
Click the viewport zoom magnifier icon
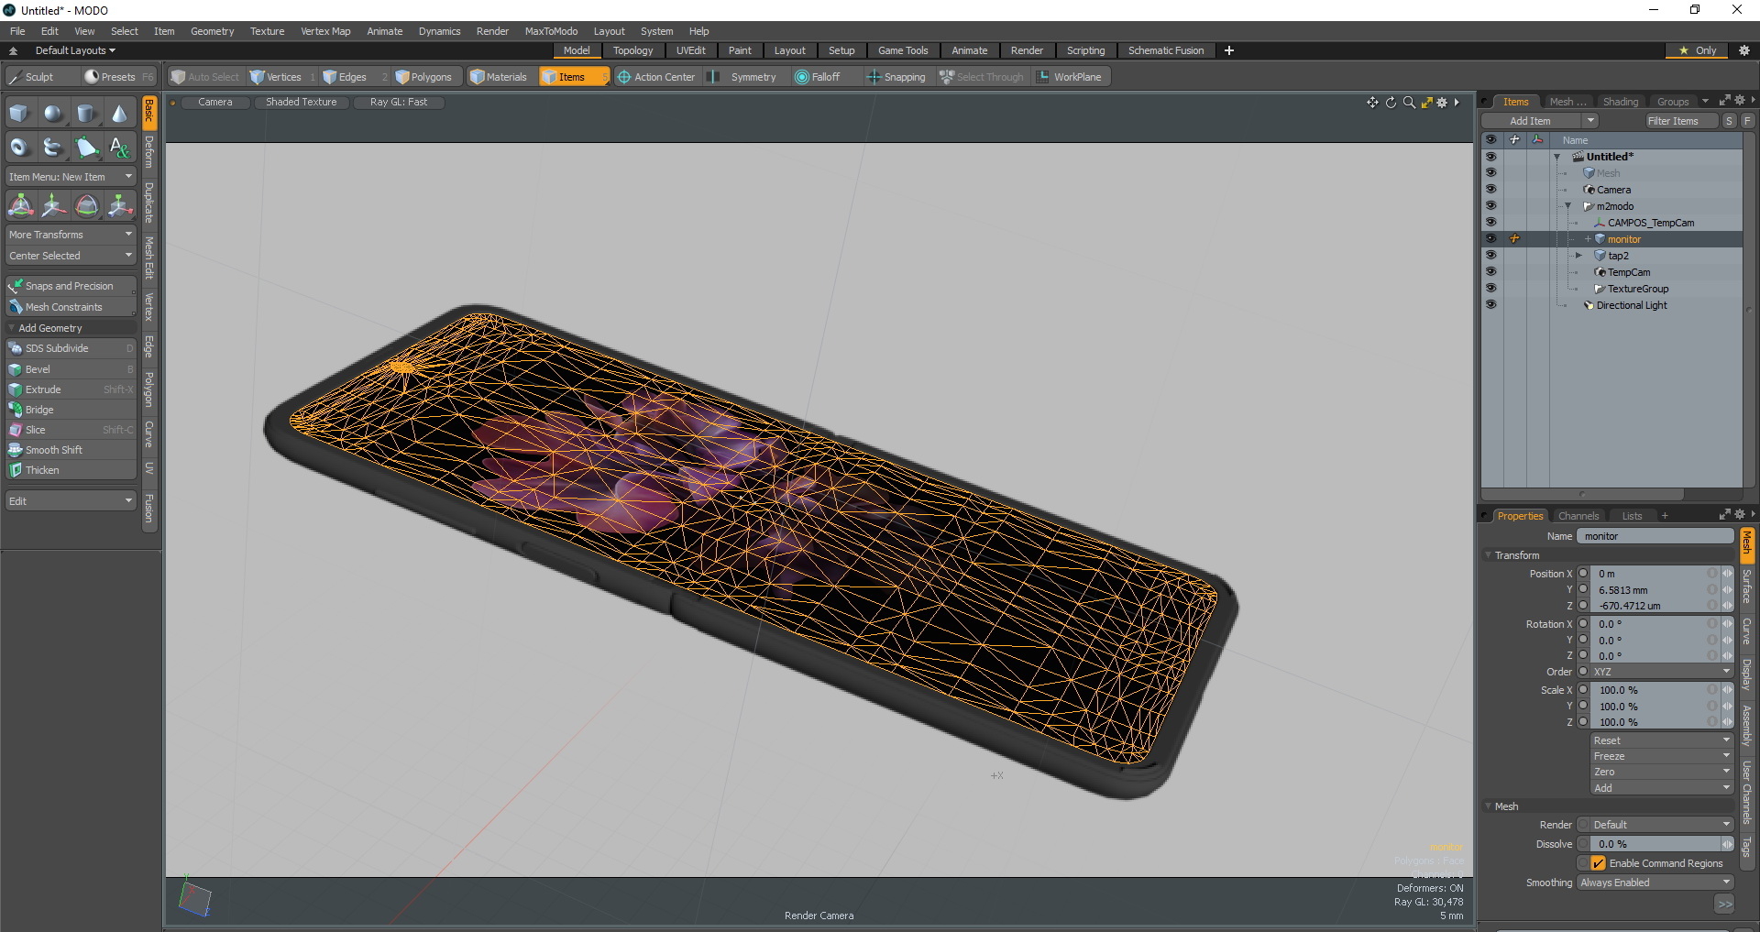1409,103
